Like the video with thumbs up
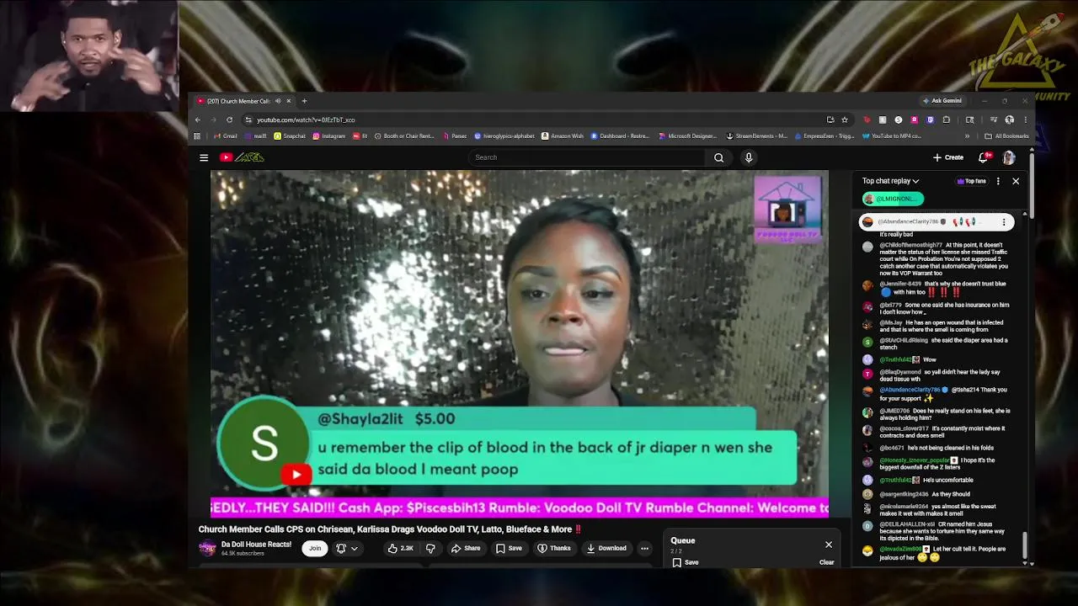This screenshot has width=1078, height=606. point(401,549)
